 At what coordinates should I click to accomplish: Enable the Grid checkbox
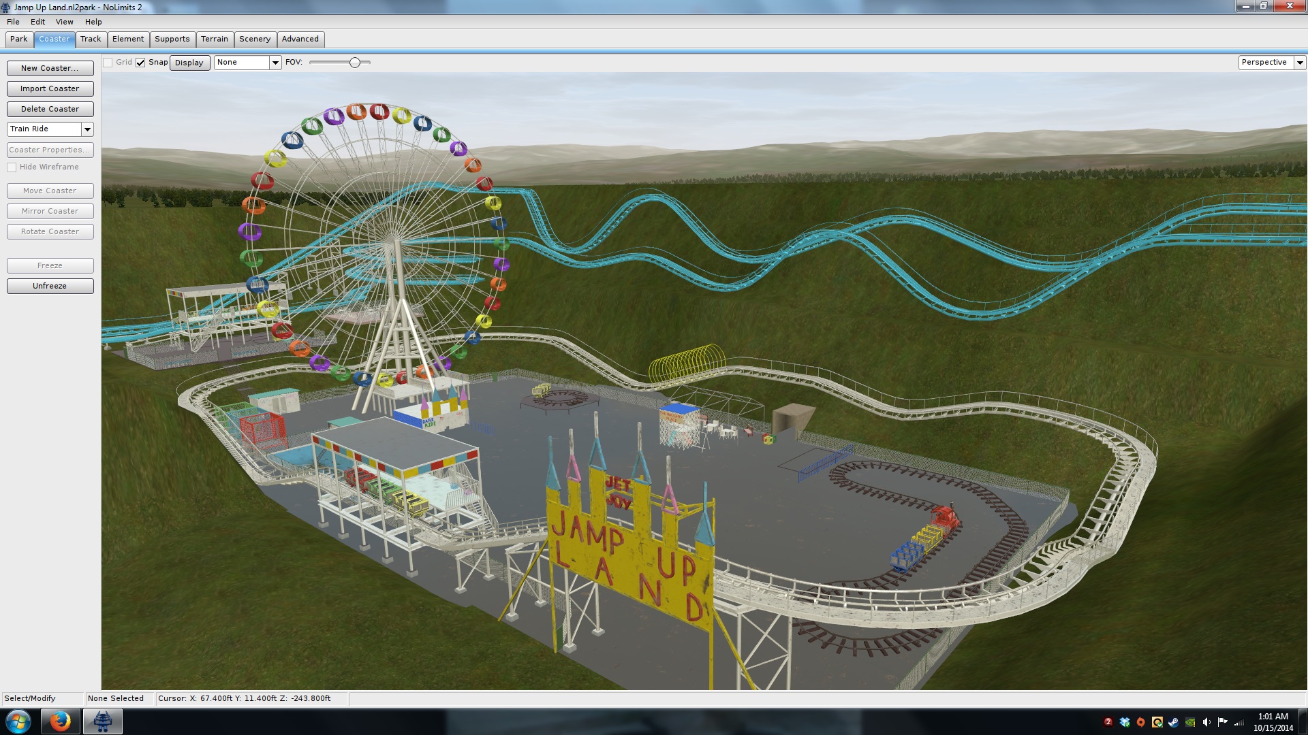[x=108, y=63]
